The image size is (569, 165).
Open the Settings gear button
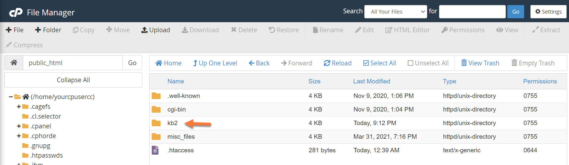tap(548, 12)
